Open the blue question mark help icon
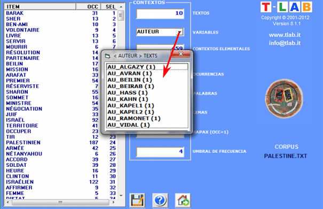323x209 pixels. click(160, 200)
